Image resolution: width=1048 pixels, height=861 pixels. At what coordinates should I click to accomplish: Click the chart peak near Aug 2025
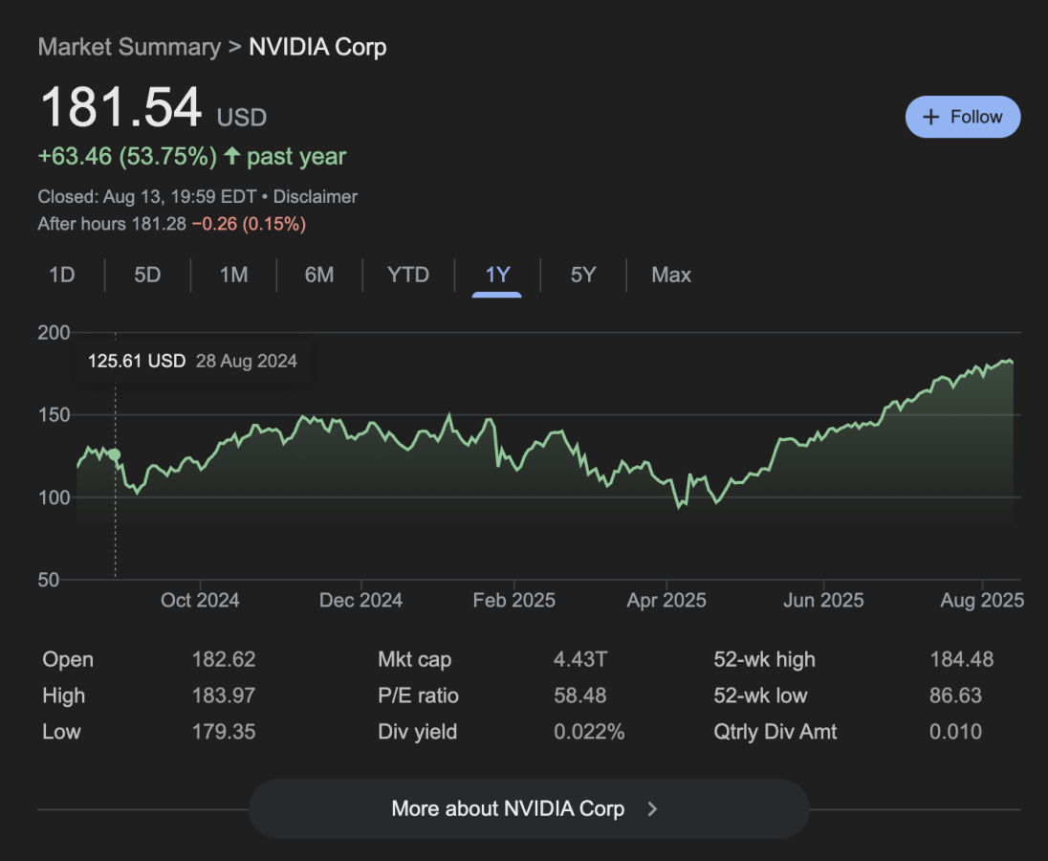pyautogui.click(x=1008, y=361)
